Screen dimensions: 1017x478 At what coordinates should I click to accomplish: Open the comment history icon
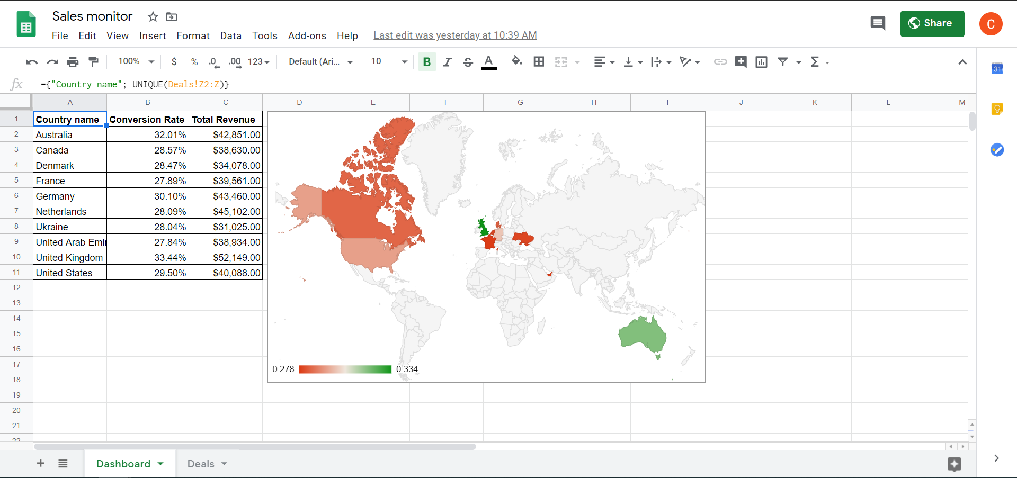[x=878, y=23]
